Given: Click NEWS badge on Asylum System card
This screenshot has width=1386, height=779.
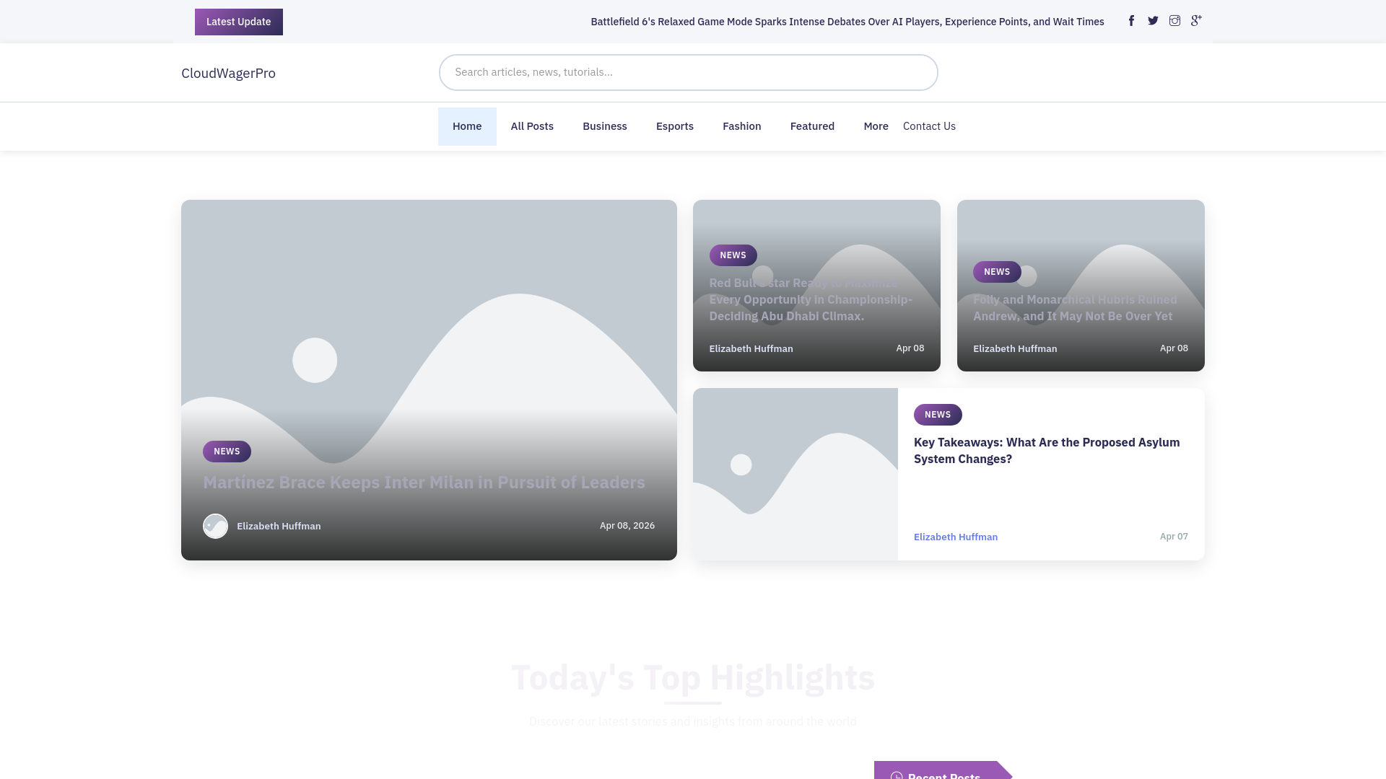Looking at the screenshot, I should (x=938, y=415).
